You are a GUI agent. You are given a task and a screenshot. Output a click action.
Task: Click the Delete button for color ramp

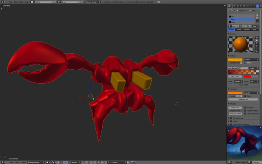coord(235,68)
